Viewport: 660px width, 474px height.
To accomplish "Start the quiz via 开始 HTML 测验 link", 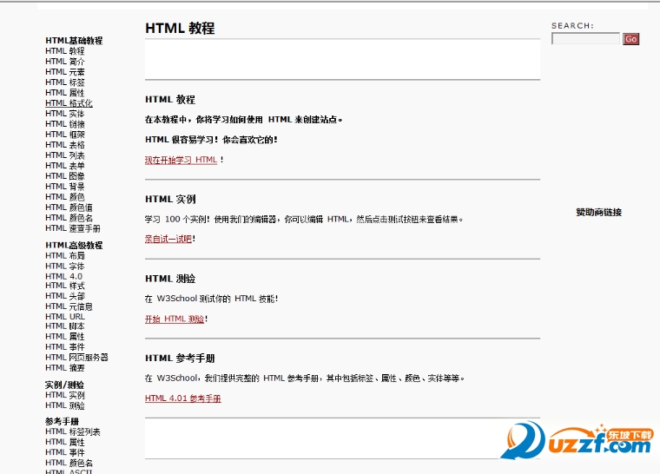I will pyautogui.click(x=175, y=319).
